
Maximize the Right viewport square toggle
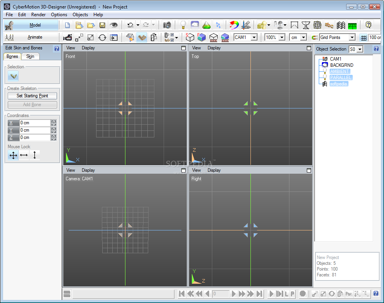[x=309, y=170]
